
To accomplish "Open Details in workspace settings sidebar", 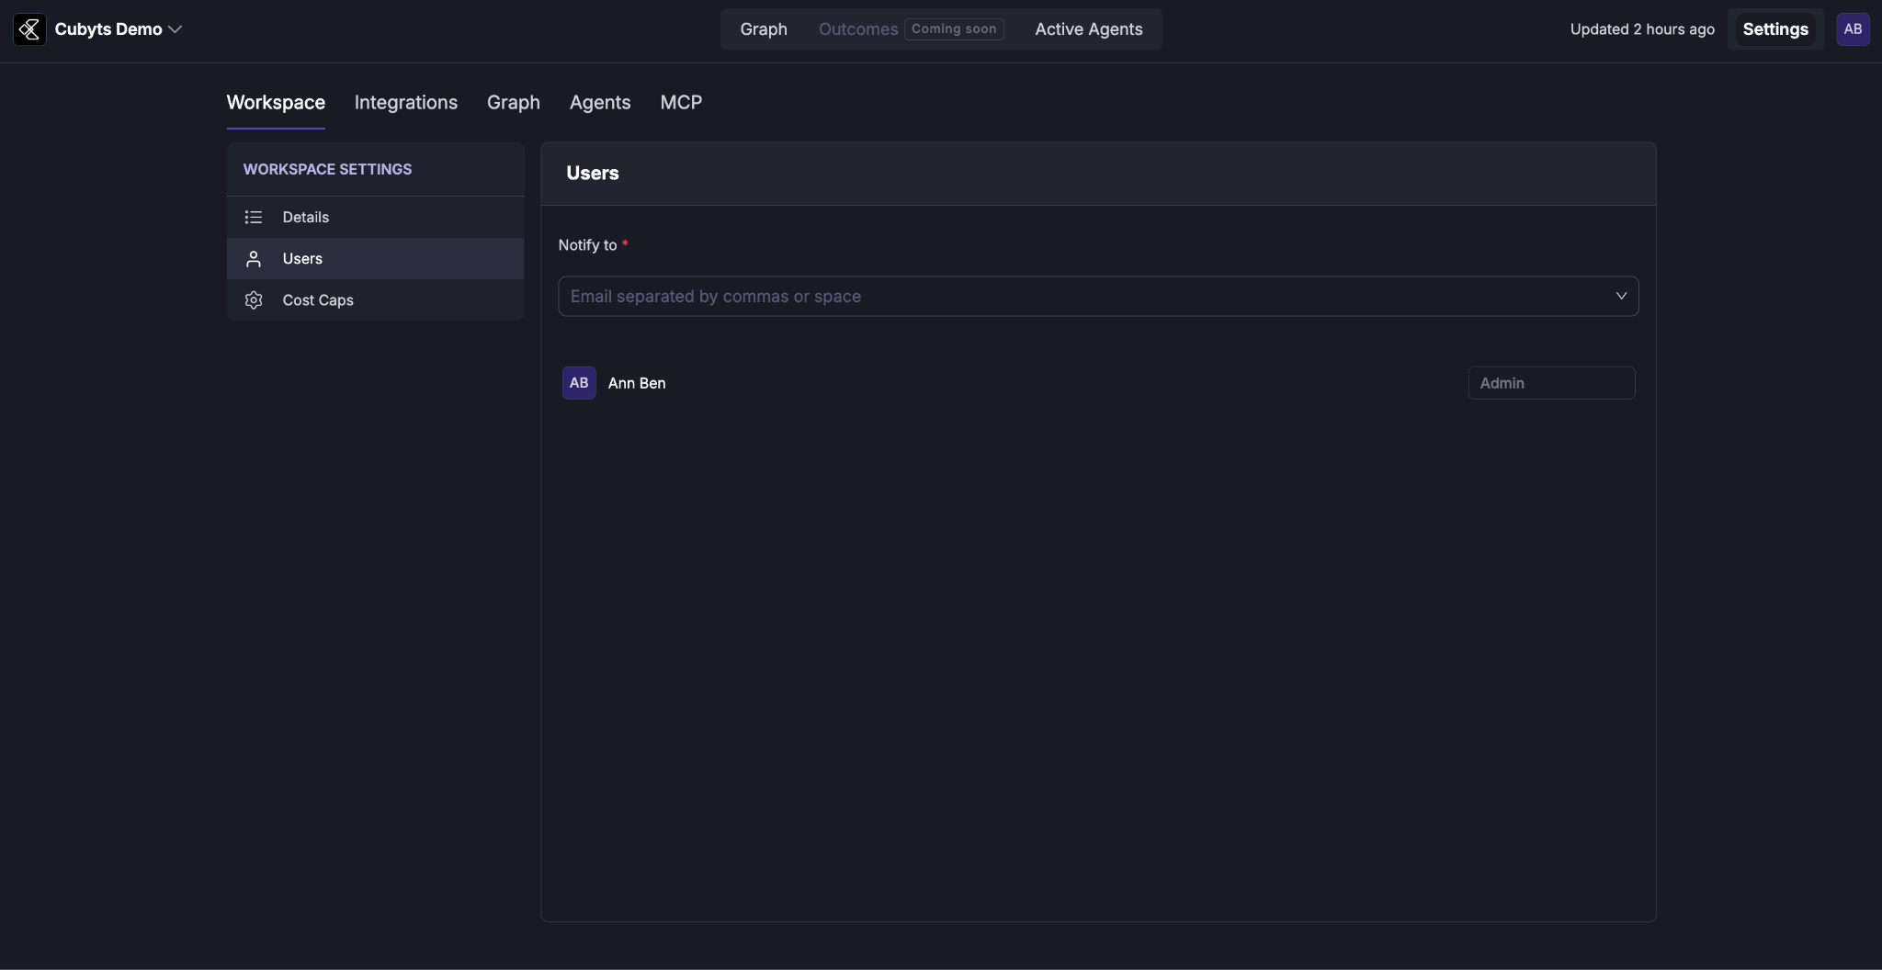I will (376, 218).
